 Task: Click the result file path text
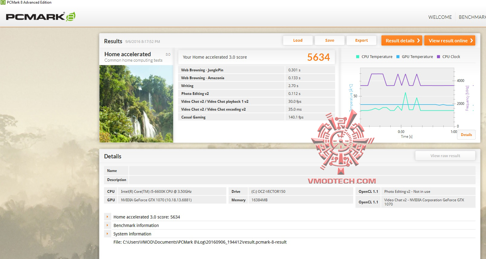pos(200,242)
